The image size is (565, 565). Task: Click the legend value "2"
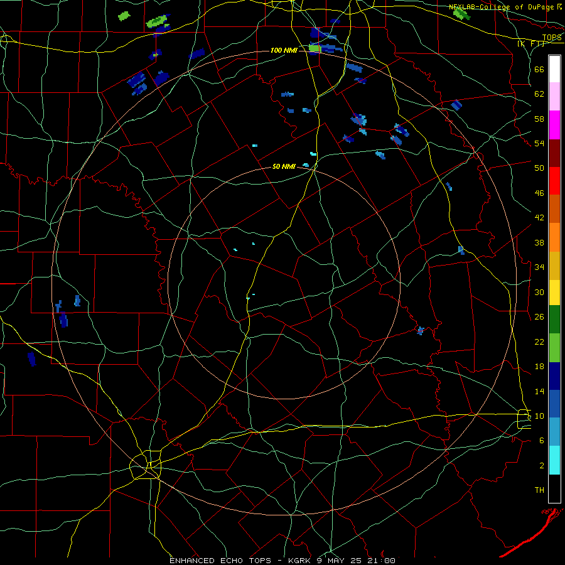tap(542, 466)
